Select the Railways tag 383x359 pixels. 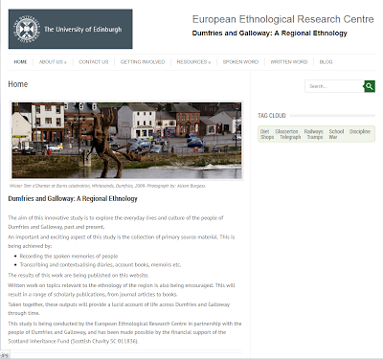[x=313, y=131]
